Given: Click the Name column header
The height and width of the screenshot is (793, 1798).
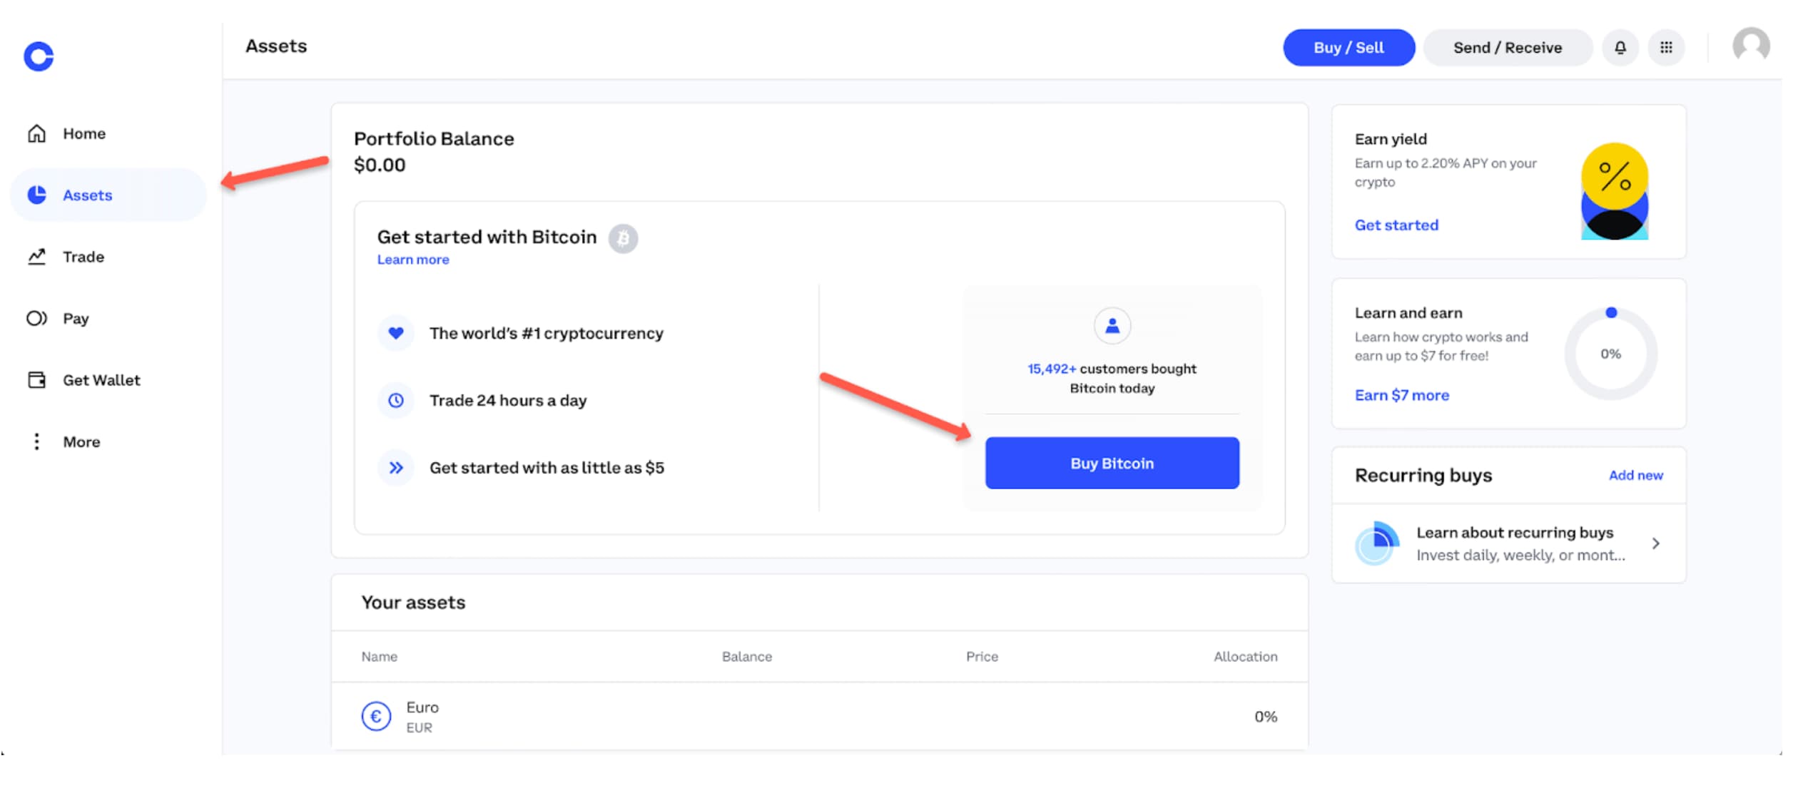Looking at the screenshot, I should [x=379, y=657].
